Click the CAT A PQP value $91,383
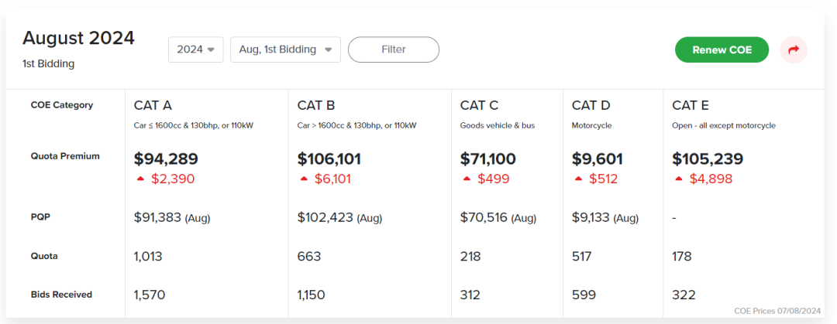 point(157,217)
